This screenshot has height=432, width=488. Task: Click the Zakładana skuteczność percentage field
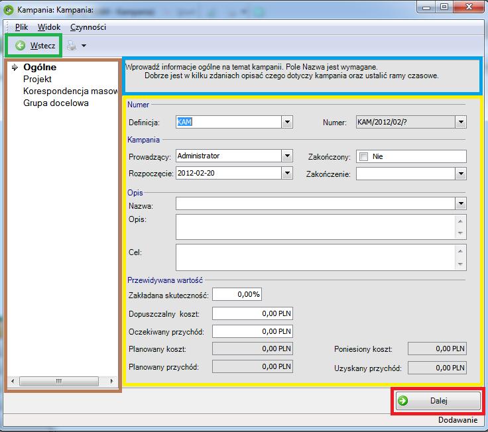[x=237, y=294]
